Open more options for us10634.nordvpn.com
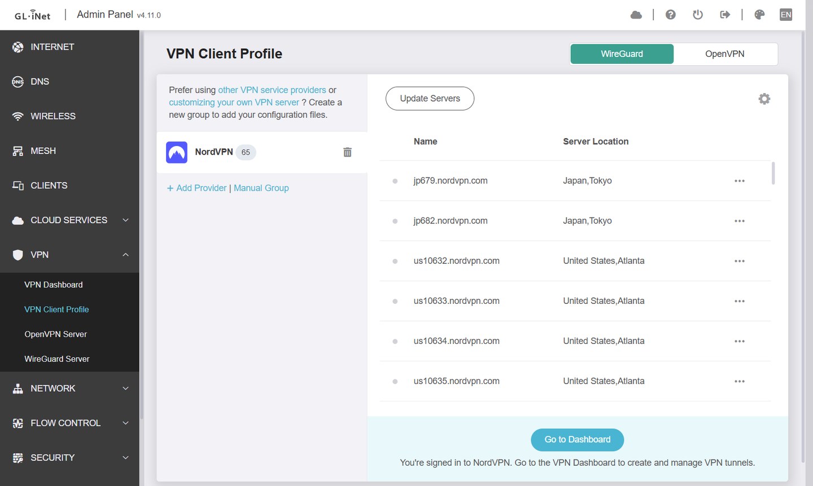This screenshot has height=486, width=813. 740,341
